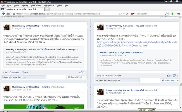The height and width of the screenshot is (112, 182).
Task: Select the Thaiprivacy by Kanathip tab
Action: (x=22, y=9)
